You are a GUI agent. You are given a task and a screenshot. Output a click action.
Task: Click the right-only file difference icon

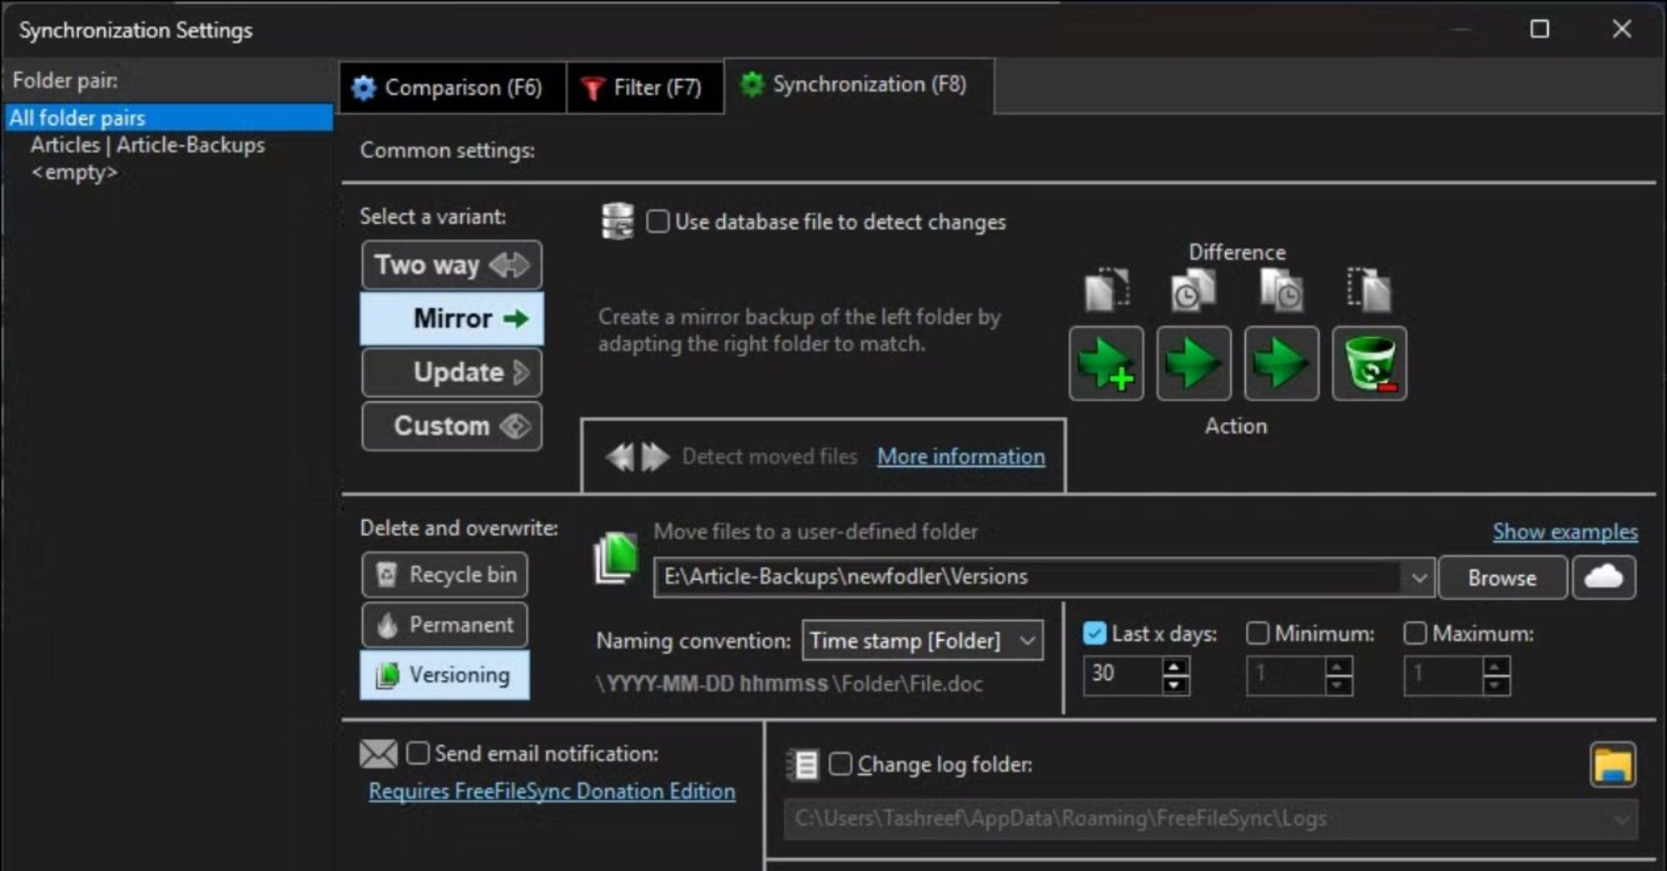click(x=1369, y=289)
